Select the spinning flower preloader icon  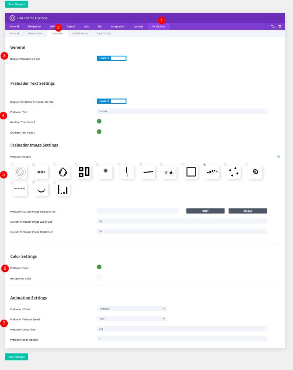pyautogui.click(x=20, y=172)
